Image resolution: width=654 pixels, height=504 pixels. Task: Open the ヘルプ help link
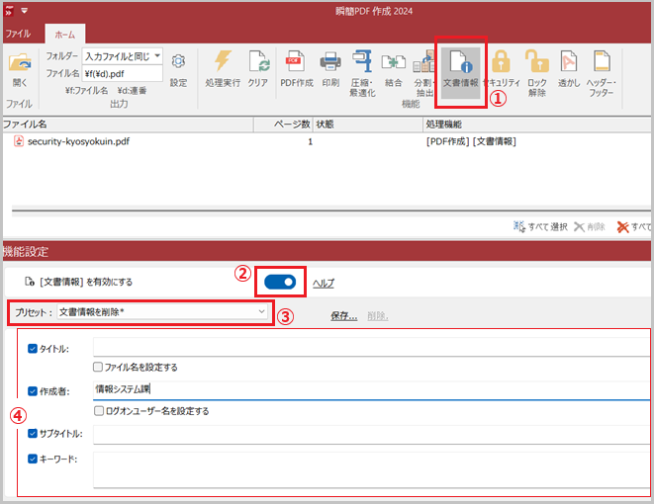324,284
